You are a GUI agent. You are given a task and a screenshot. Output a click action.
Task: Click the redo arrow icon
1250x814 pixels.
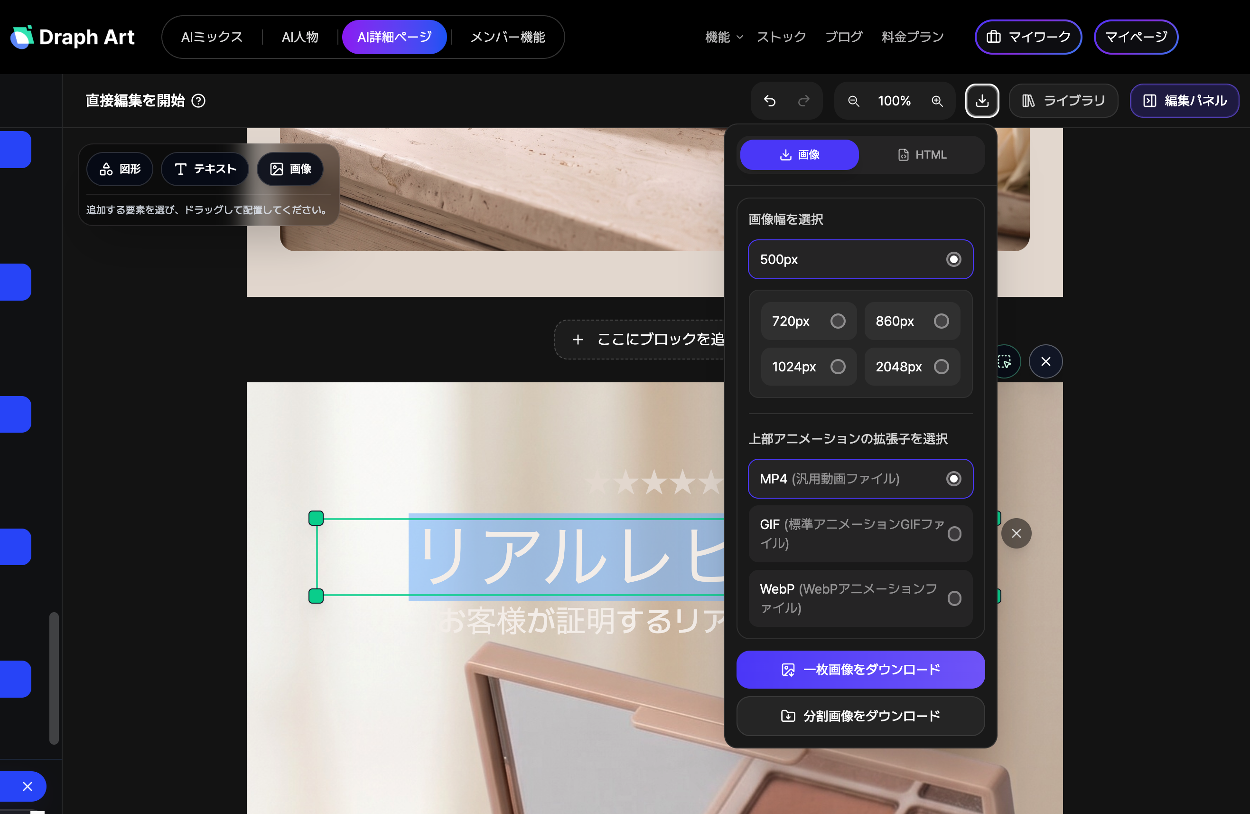click(x=803, y=100)
